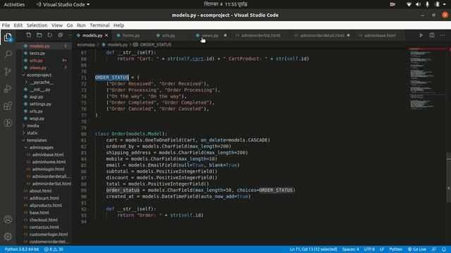The height and width of the screenshot is (253, 451).
Task: Click the notifications bell in status bar
Action: click(444, 249)
